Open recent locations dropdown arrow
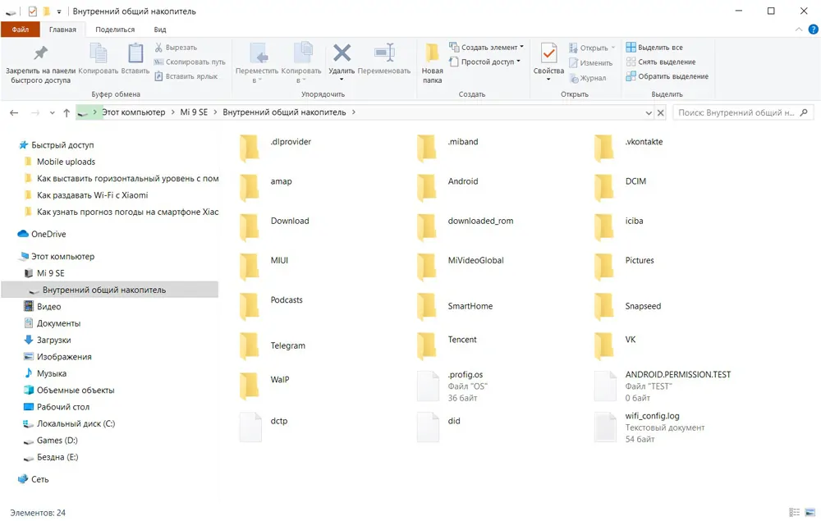The height and width of the screenshot is (521, 821). click(52, 113)
